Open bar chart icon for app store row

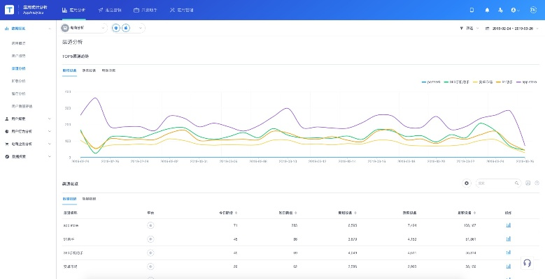tap(508, 225)
